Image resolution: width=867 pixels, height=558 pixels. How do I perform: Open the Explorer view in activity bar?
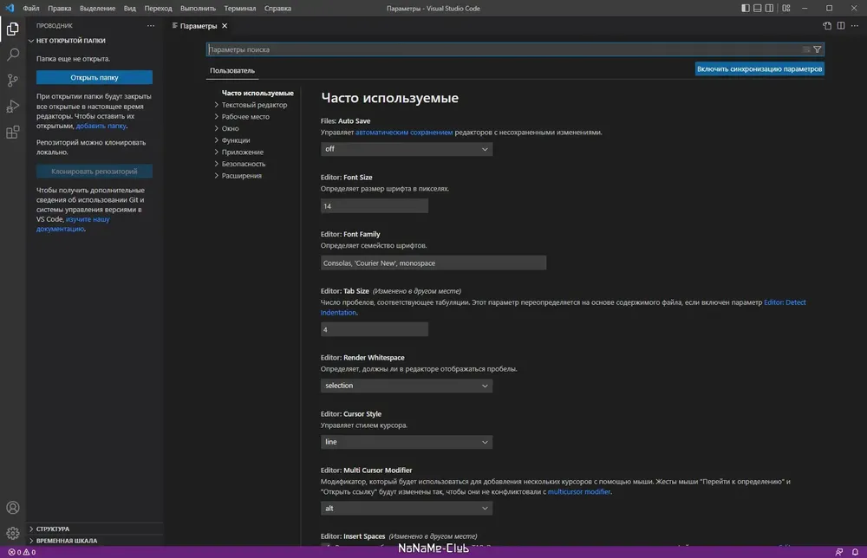(x=13, y=29)
